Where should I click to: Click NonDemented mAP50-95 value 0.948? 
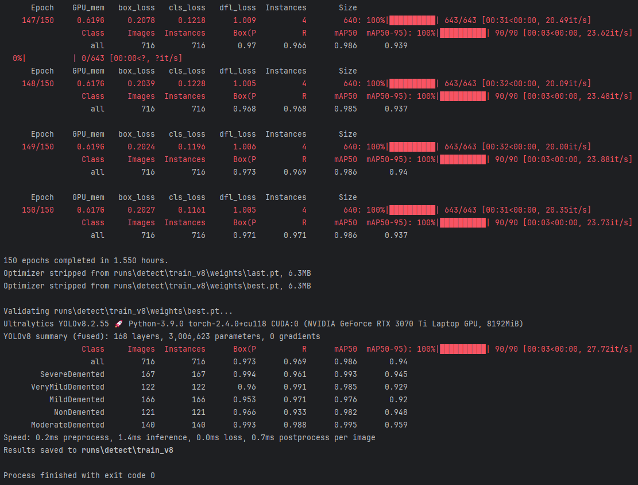pyautogui.click(x=396, y=412)
